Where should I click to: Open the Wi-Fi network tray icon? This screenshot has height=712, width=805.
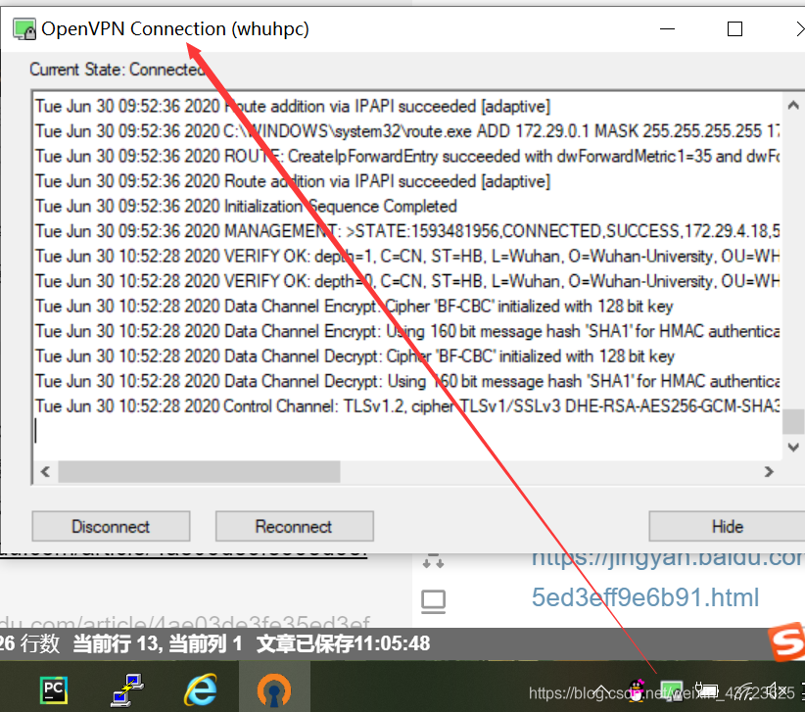tap(743, 691)
